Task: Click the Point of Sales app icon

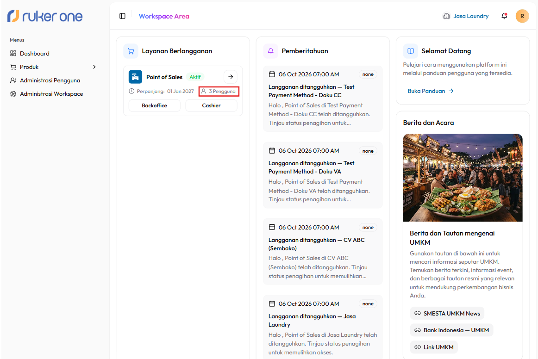Action: coord(135,77)
